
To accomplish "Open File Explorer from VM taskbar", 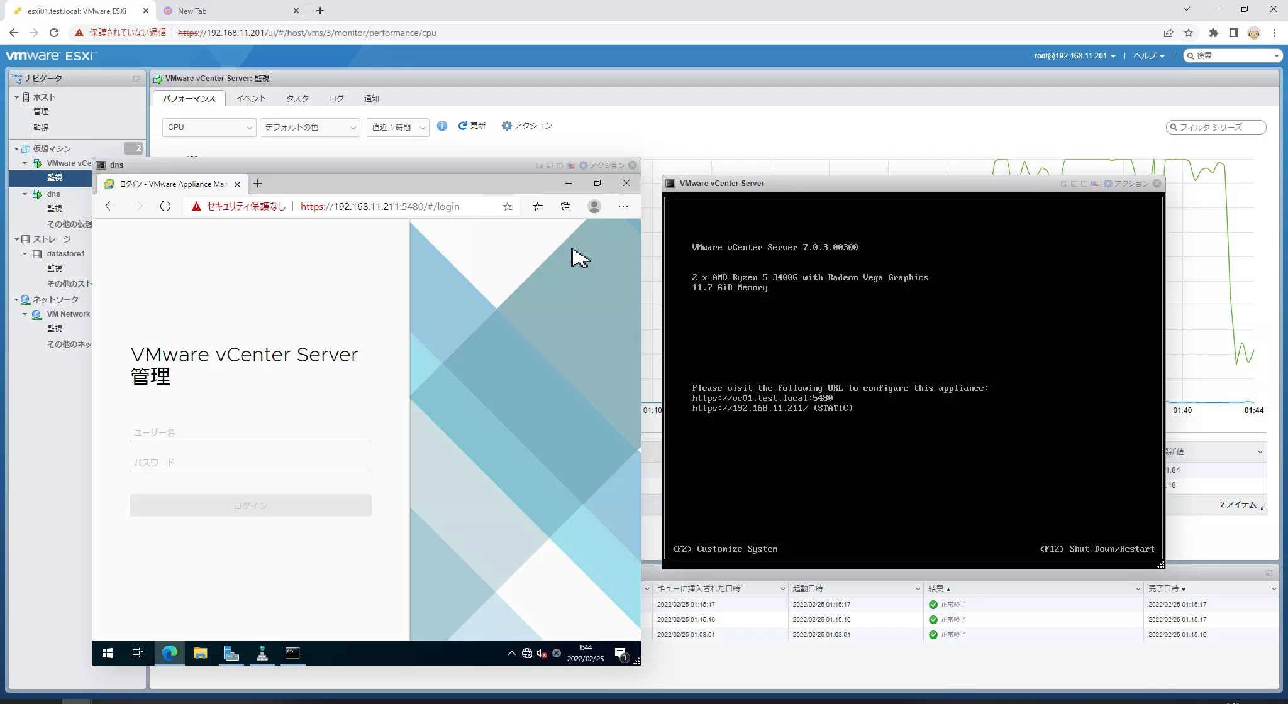I will [x=200, y=653].
